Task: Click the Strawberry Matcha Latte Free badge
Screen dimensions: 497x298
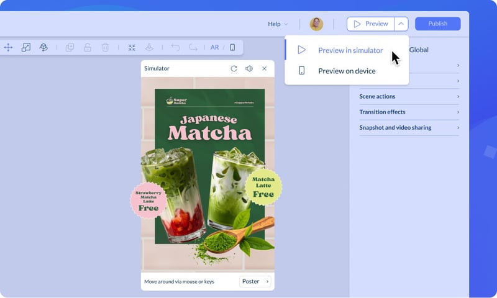Action: tap(148, 201)
